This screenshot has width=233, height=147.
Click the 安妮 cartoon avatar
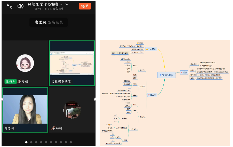click(x=25, y=63)
